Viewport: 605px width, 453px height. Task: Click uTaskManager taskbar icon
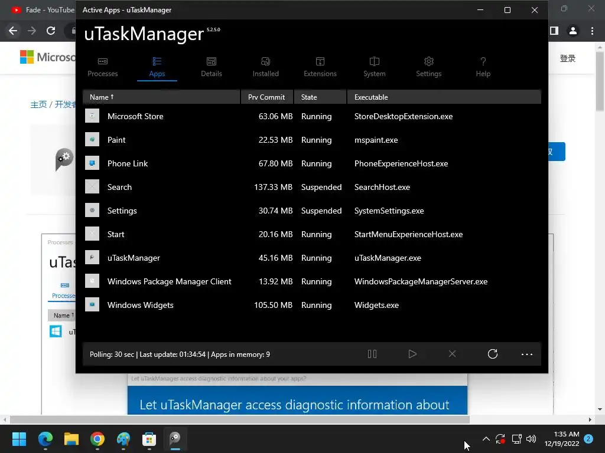click(175, 439)
